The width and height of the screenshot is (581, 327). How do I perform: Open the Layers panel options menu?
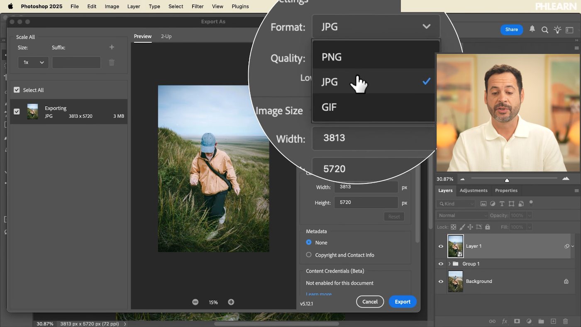pos(576,190)
